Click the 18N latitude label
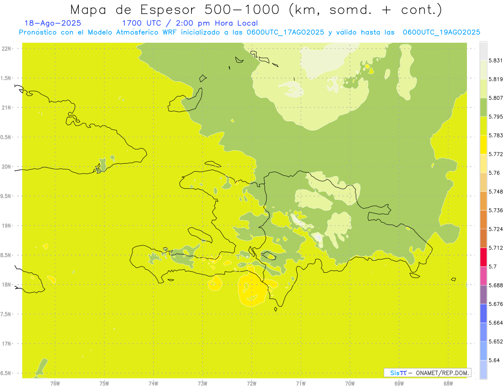This screenshot has height=389, width=503. click(x=7, y=285)
